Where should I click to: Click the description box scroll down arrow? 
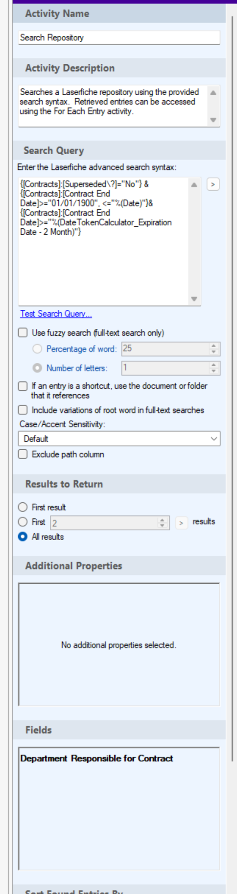coord(213,120)
